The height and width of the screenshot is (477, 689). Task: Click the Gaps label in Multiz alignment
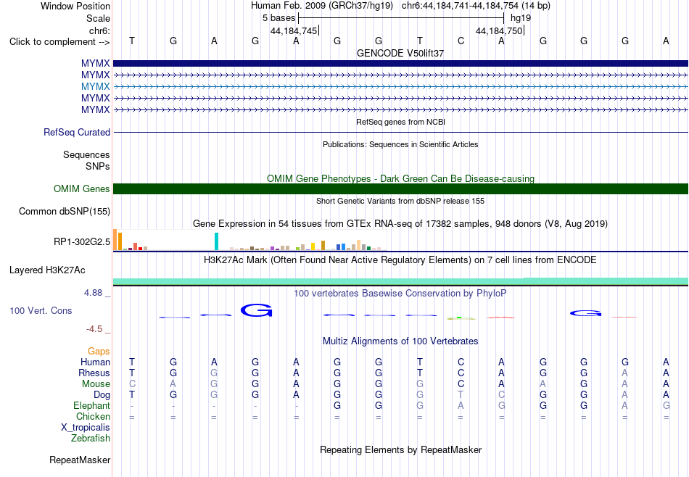coord(99,351)
